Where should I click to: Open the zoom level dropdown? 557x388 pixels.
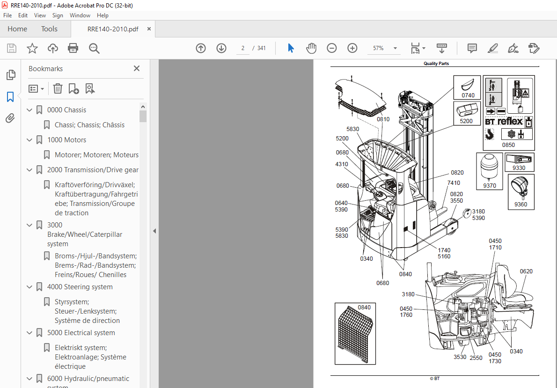pyautogui.click(x=395, y=48)
